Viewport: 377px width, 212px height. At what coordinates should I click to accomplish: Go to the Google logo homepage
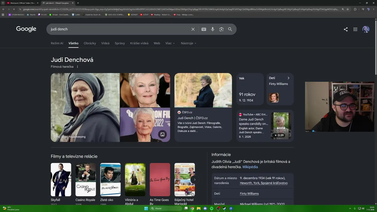26,29
